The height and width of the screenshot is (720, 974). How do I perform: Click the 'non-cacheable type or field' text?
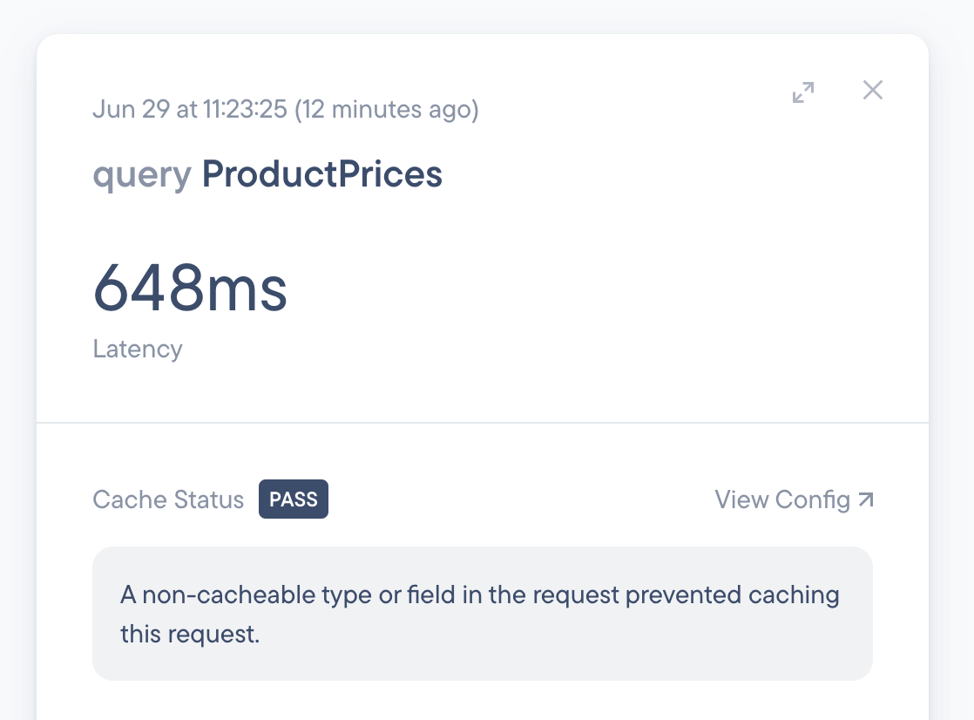point(314,595)
